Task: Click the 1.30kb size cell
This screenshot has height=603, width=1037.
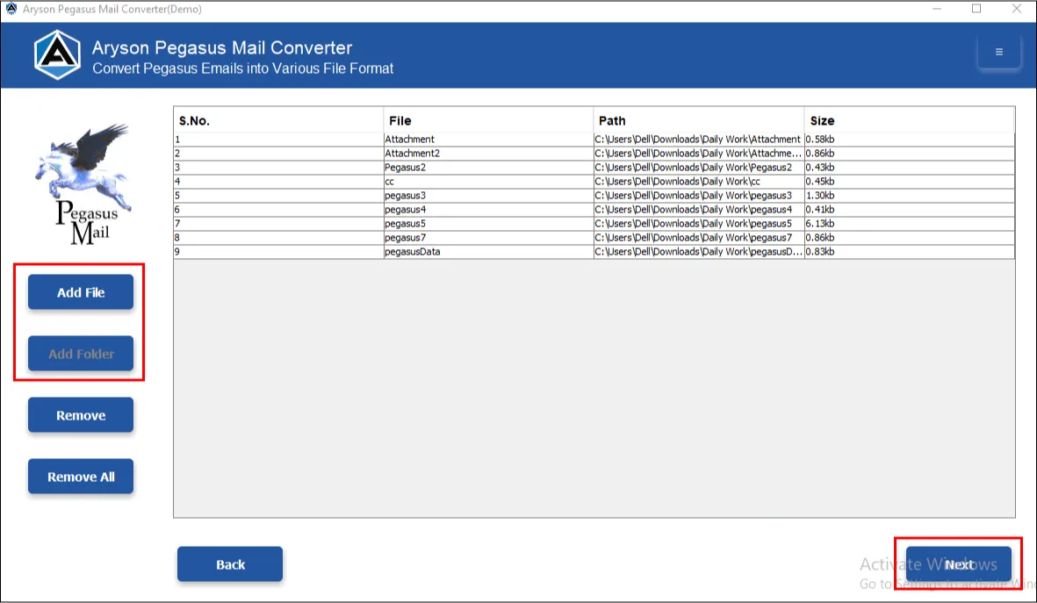Action: [910, 196]
